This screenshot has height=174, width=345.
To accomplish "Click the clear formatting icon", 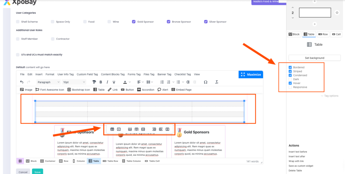I will (217, 82).
